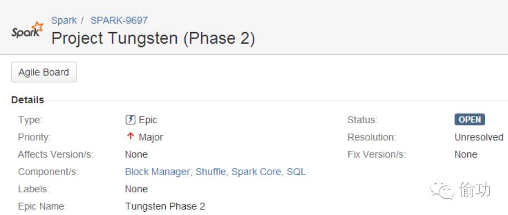
Task: Click the Labels None value
Action: coord(137,189)
